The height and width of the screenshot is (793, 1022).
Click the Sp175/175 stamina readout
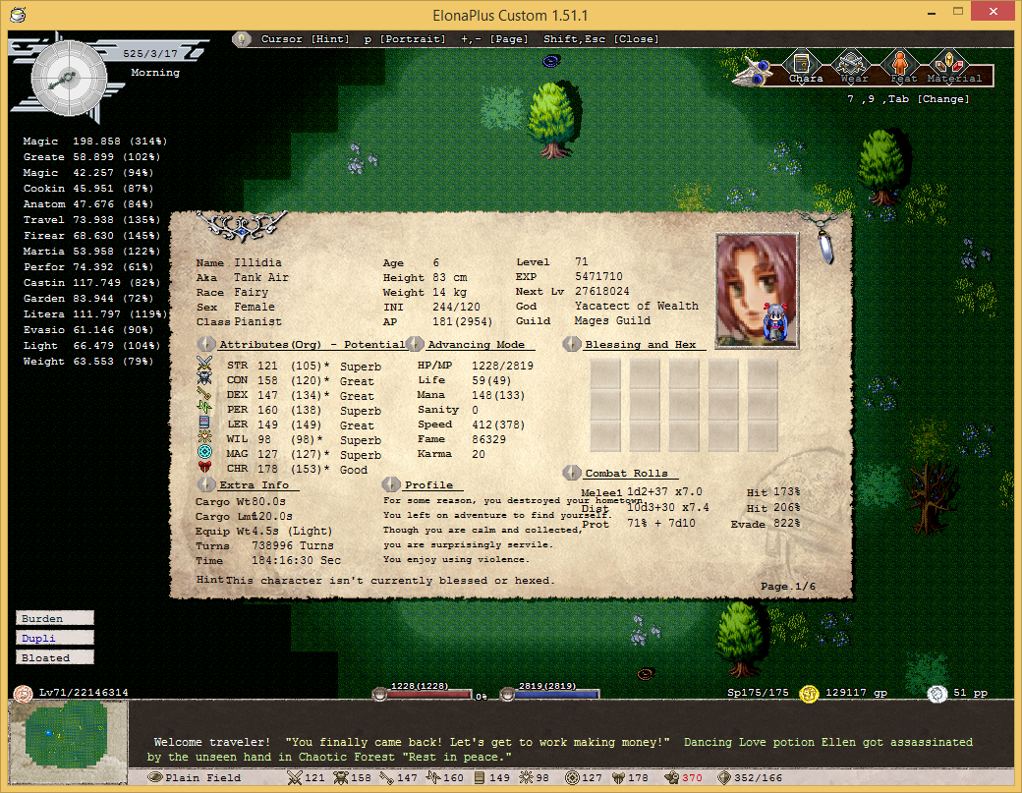pos(758,693)
